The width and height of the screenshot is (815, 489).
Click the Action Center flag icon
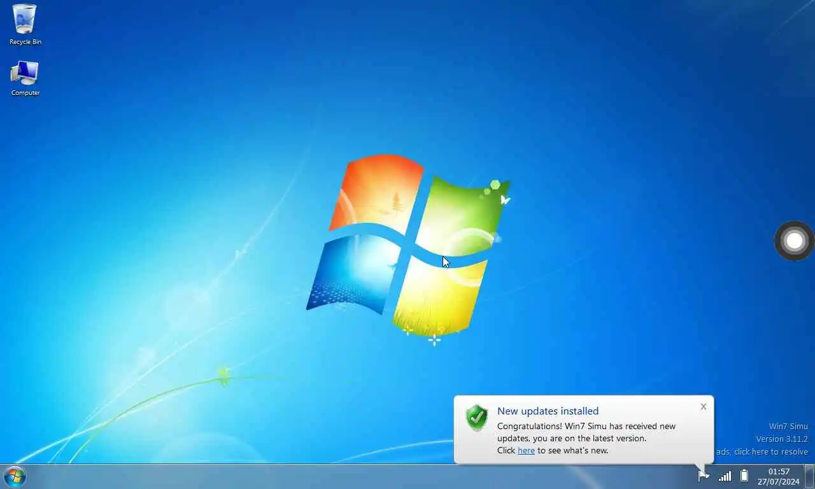point(703,476)
